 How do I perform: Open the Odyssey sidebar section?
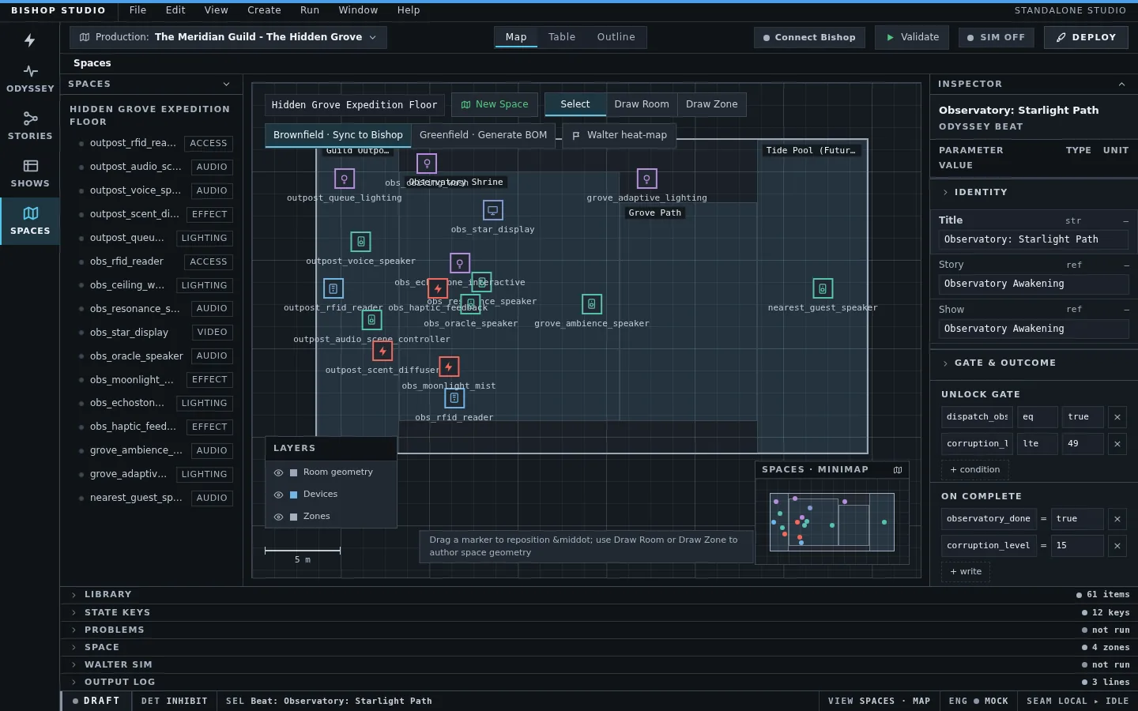pos(30,79)
